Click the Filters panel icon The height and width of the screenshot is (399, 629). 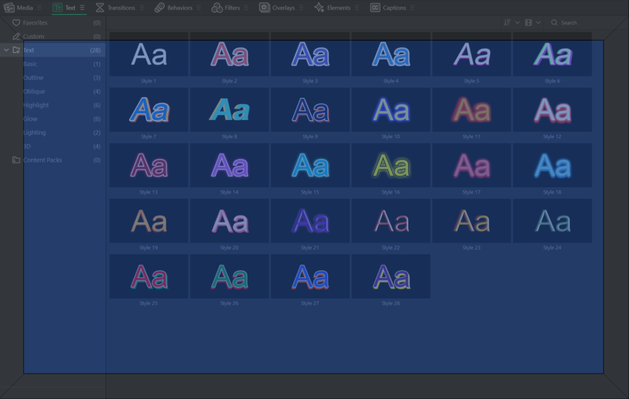[217, 8]
